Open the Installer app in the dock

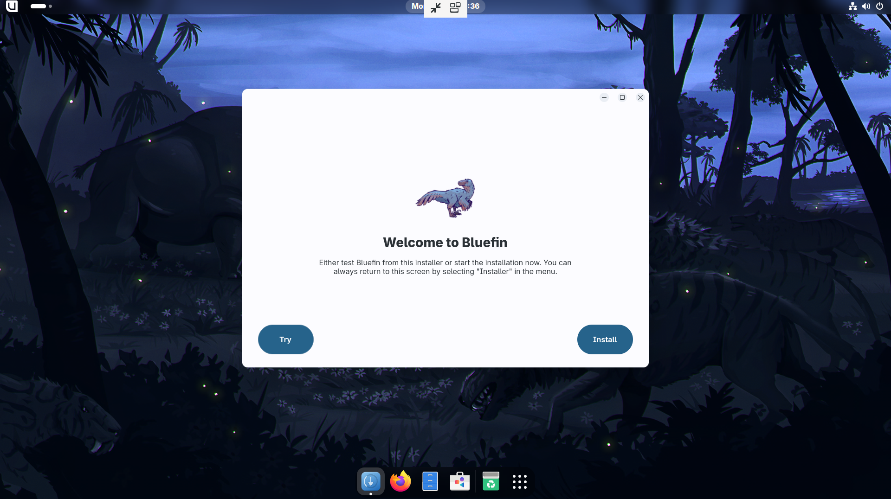pyautogui.click(x=370, y=481)
